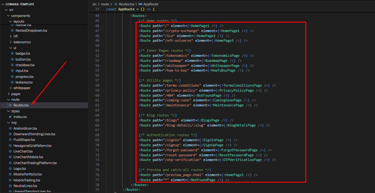Click the React icon beside badge.tsx
Image resolution: width=375 pixels, height=193 pixels.
(12, 53)
